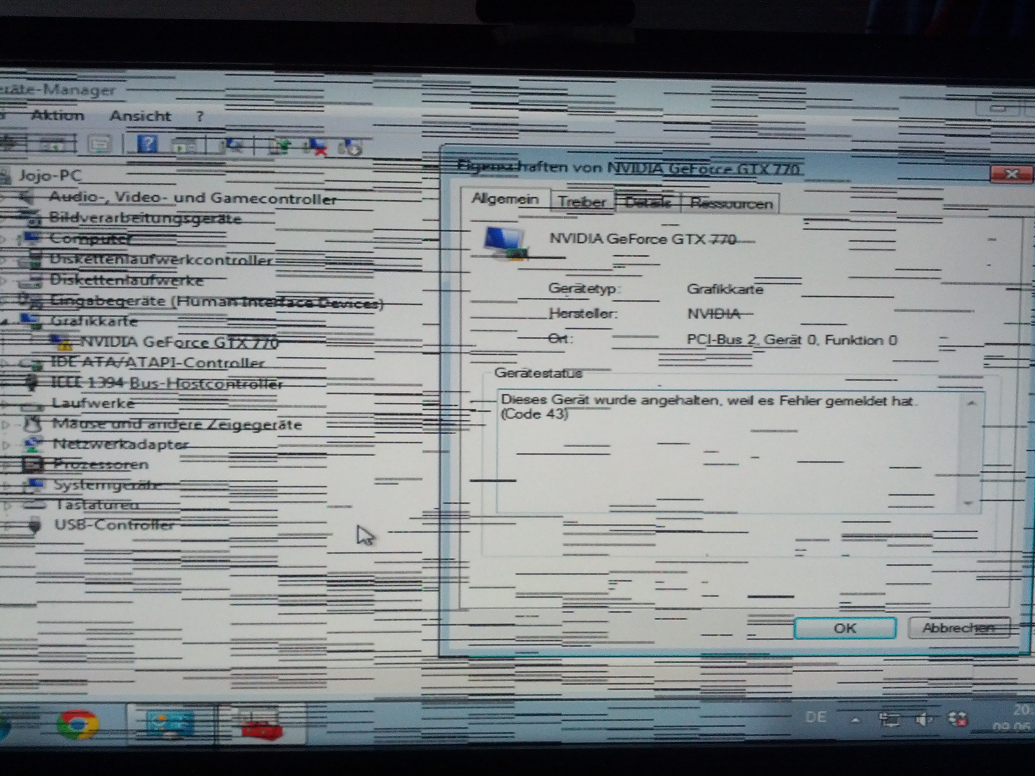Collapse the Grafikkarte tree node
The width and height of the screenshot is (1035, 776).
(5, 322)
